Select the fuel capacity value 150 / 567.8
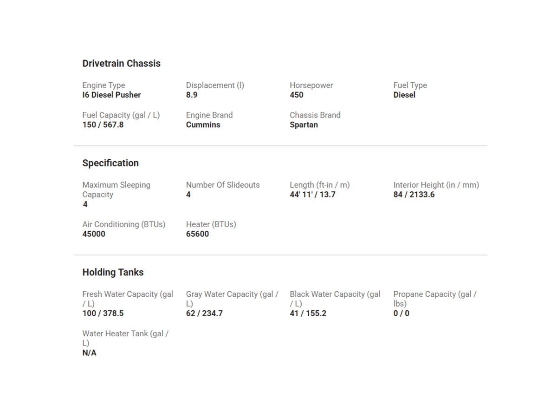This screenshot has height=418, width=557. pyautogui.click(x=103, y=124)
